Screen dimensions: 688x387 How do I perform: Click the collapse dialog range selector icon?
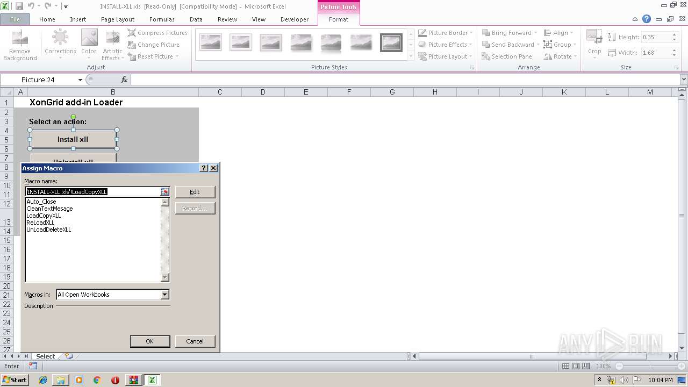[x=165, y=192]
